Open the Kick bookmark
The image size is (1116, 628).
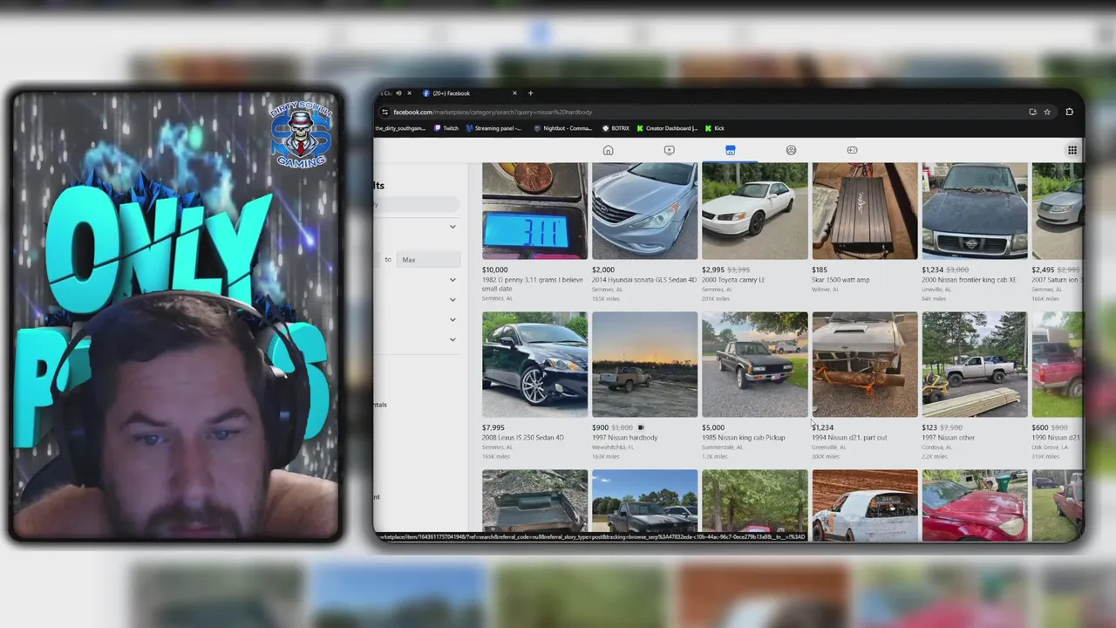pos(714,128)
